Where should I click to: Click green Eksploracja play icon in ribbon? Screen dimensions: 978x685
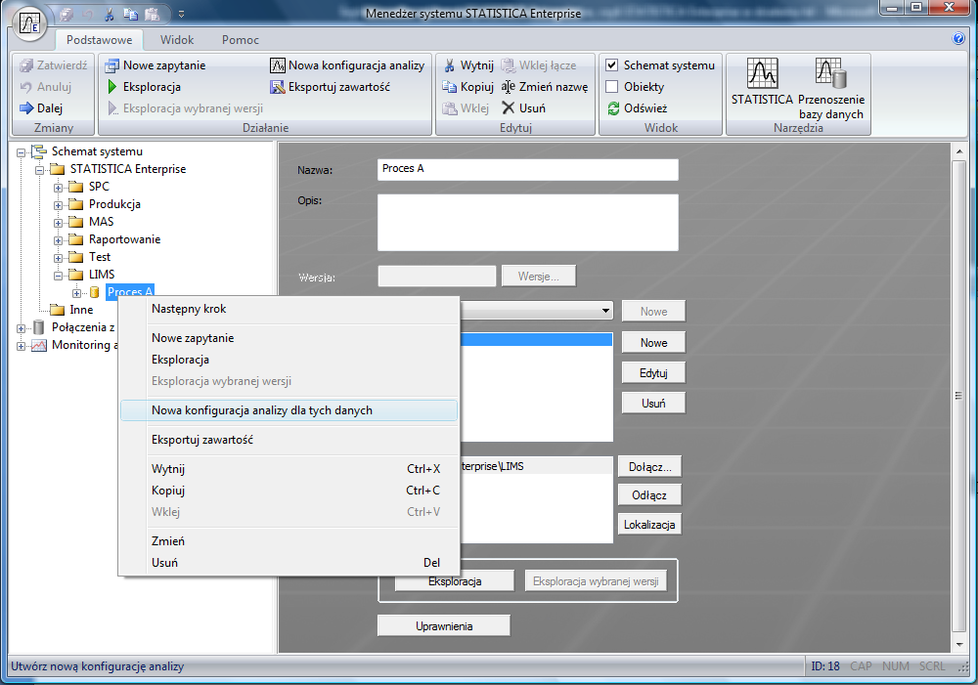(112, 87)
